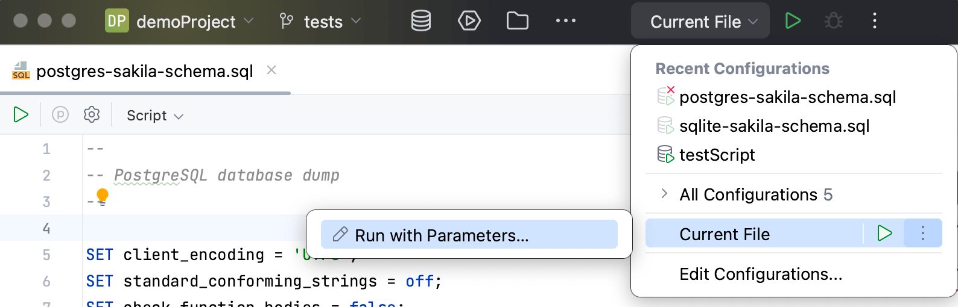The width and height of the screenshot is (958, 307).
Task: Close the postgres-sakila-schema.sql editor tab
Action: pos(271,70)
